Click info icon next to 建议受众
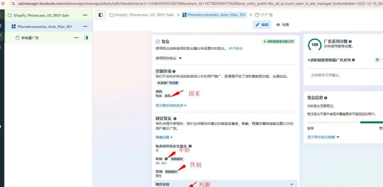Screen dimensions: 383x187 click(x=175, y=119)
